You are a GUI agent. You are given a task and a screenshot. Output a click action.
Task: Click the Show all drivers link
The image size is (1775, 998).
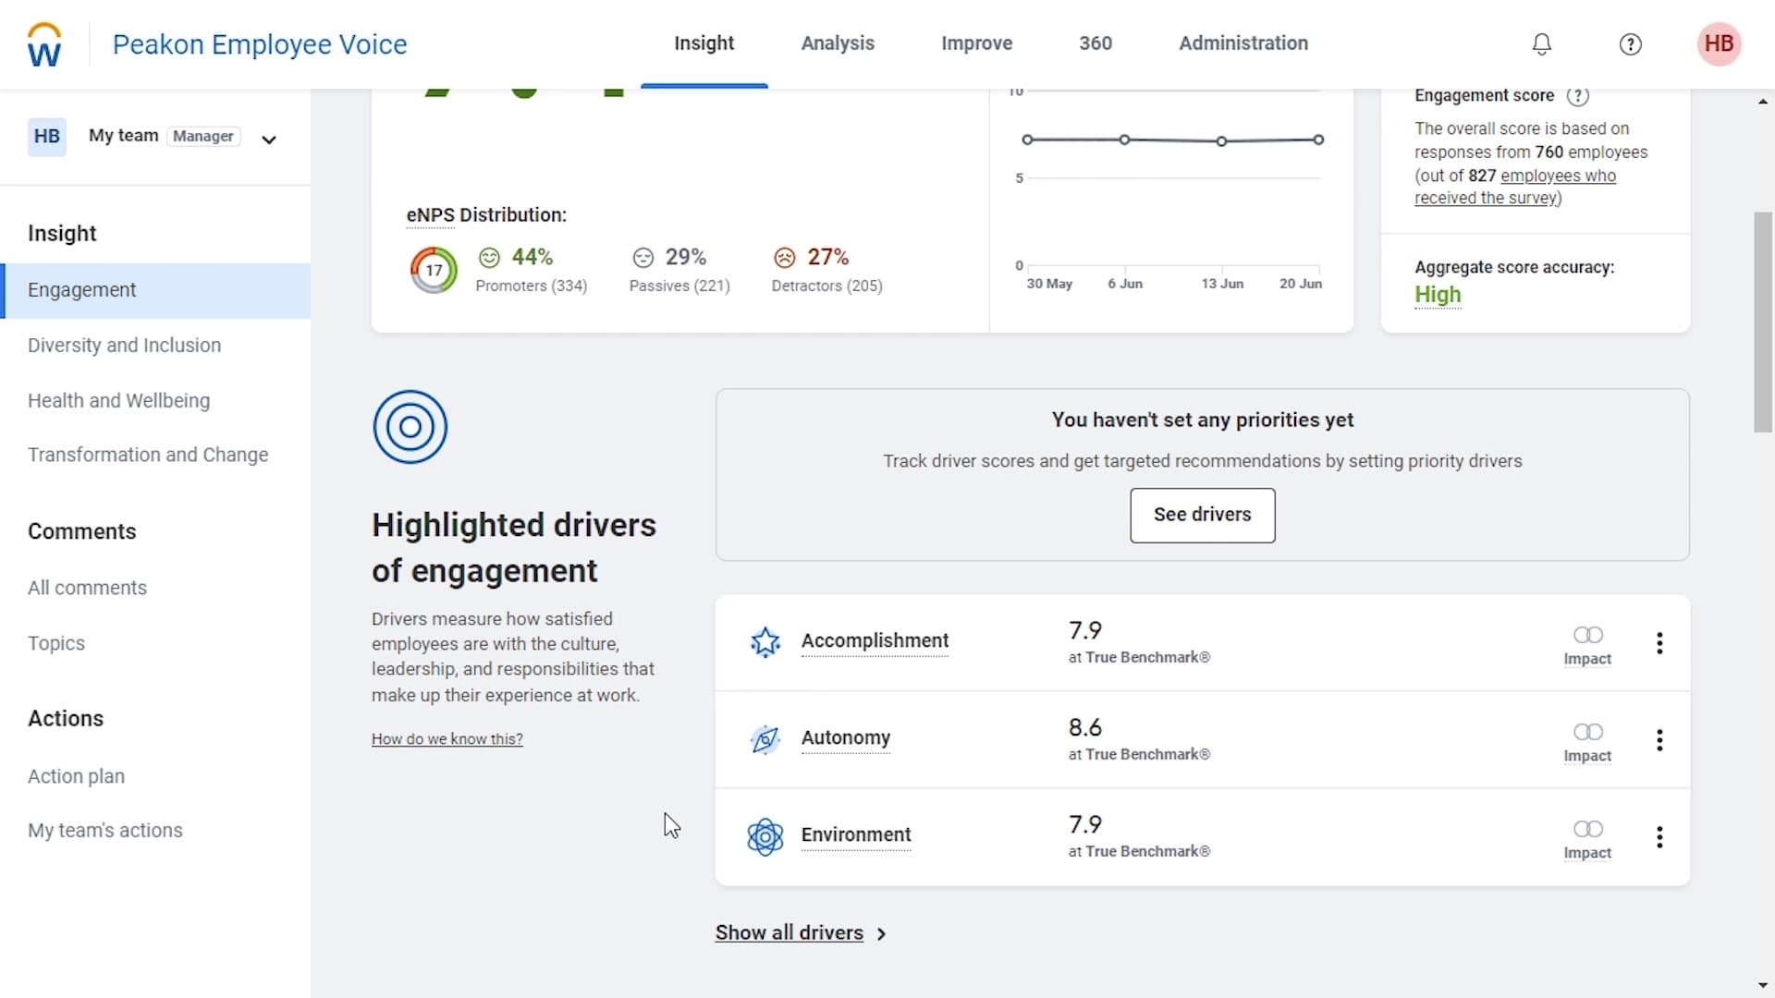789,933
